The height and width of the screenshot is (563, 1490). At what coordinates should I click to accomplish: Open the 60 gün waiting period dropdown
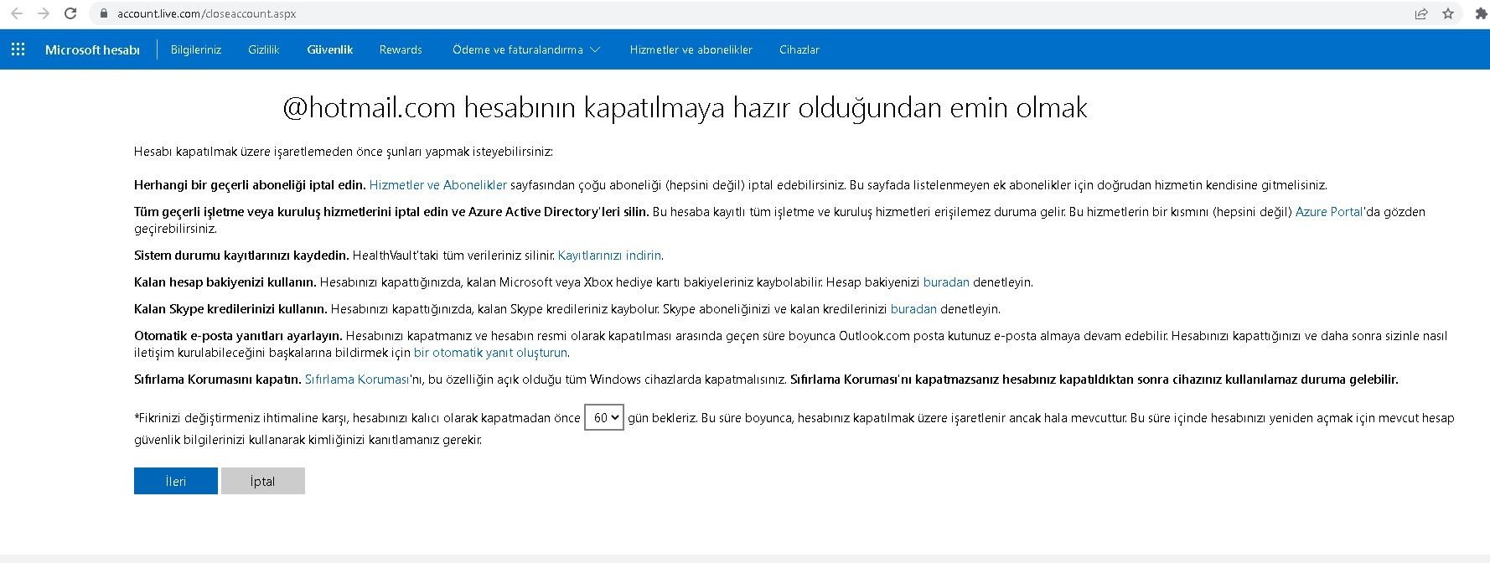(603, 417)
